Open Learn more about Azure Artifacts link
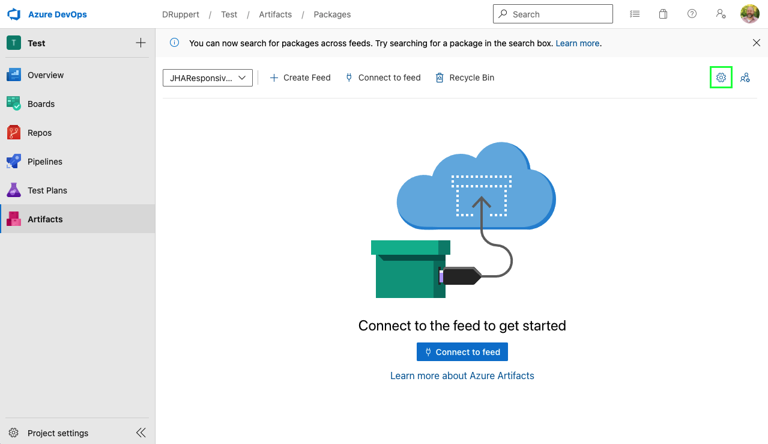 pos(462,376)
